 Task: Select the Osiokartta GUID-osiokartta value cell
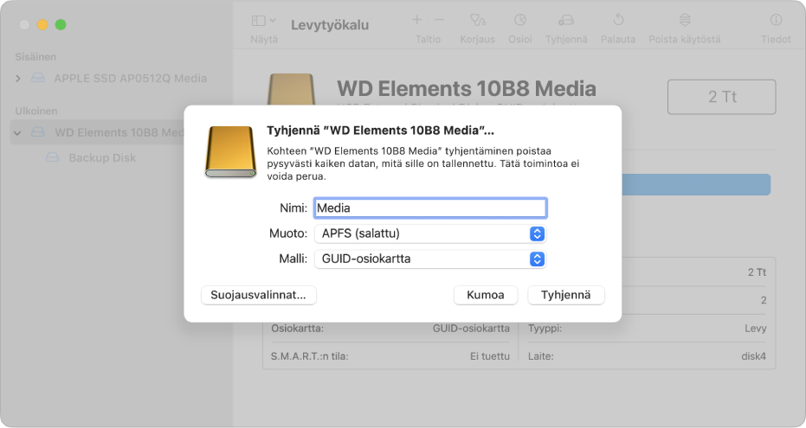point(471,329)
